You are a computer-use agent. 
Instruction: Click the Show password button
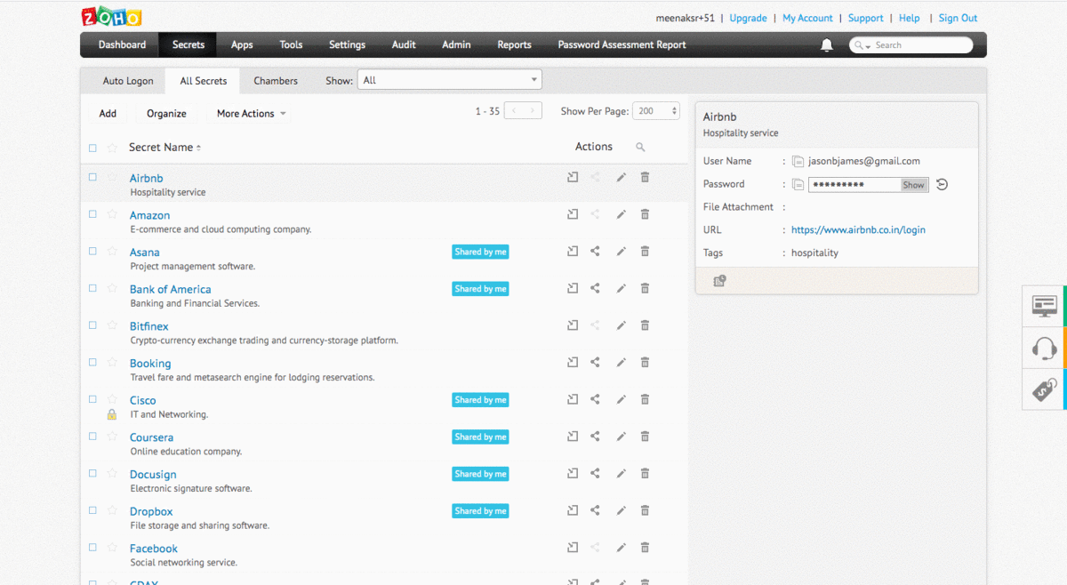[x=913, y=185]
